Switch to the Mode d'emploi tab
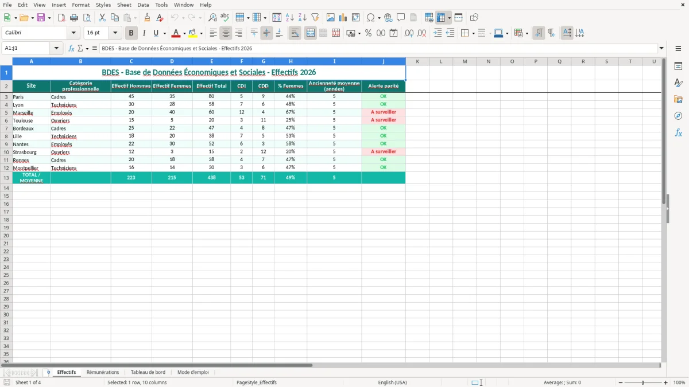 pos(193,373)
